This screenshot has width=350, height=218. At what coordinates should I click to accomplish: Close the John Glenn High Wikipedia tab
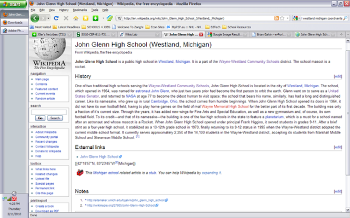pos(201,34)
